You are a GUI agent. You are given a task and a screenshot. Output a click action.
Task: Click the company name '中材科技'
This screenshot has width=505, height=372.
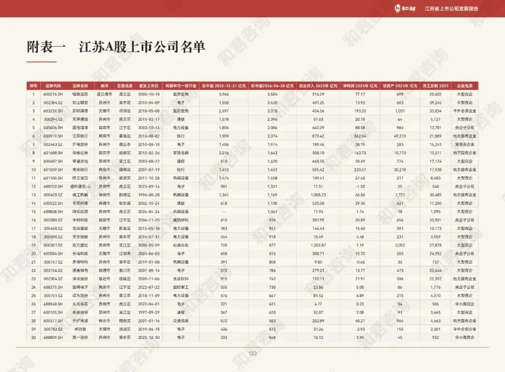(80, 220)
